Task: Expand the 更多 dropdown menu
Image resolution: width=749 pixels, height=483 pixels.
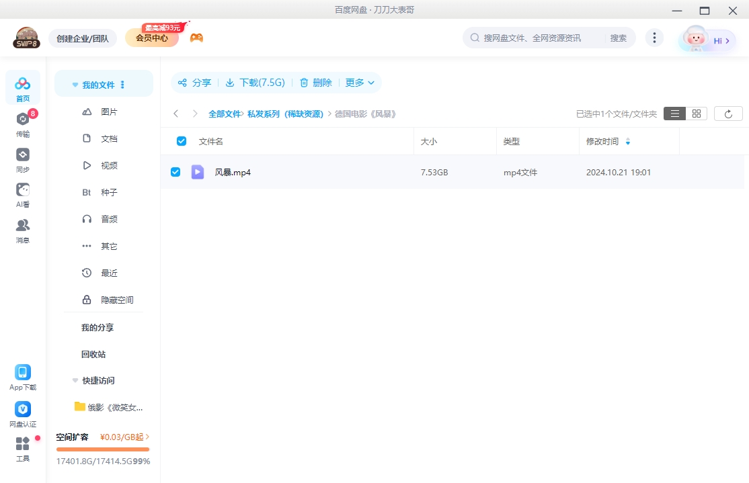Action: 360,83
